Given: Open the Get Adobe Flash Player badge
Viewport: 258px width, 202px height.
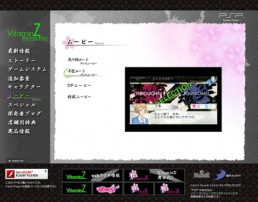Looking at the screenshot, I should (26, 174).
